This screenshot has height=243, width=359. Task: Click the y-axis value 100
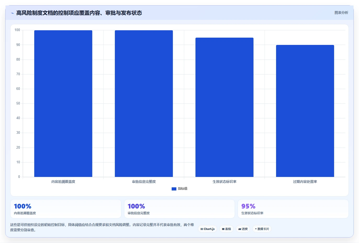(17, 30)
